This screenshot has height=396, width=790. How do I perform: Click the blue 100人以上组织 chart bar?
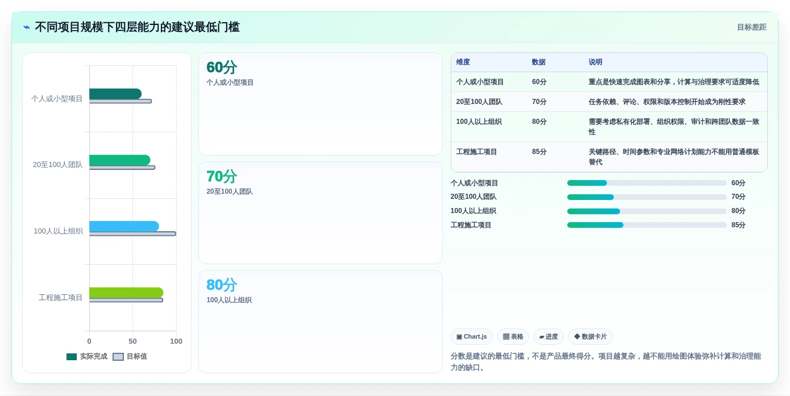coord(124,227)
